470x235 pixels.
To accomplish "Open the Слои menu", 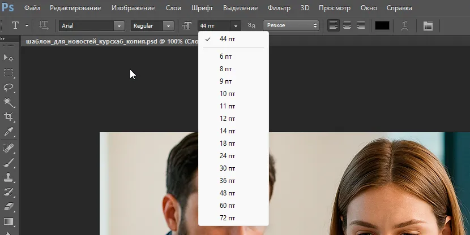I will pyautogui.click(x=173, y=8).
